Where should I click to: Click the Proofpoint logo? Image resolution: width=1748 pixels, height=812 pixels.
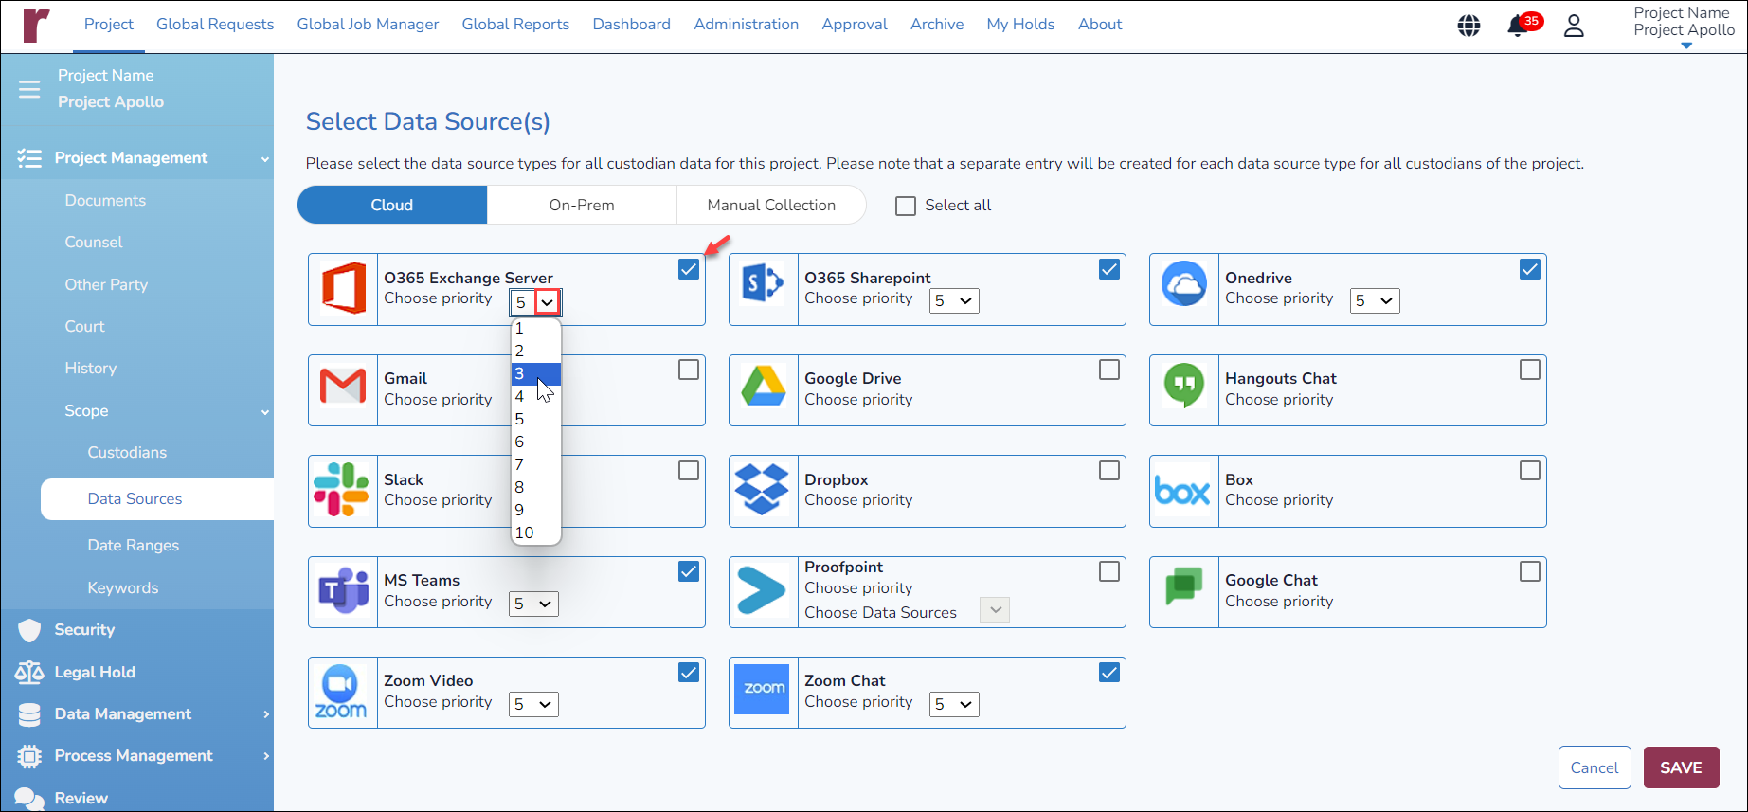pos(762,590)
